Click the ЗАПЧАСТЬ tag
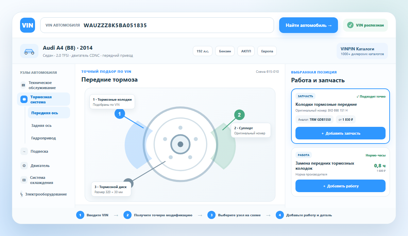408x236 pixels. (306, 96)
